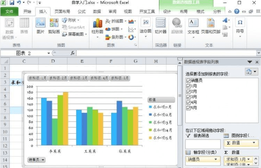Select the 求和项:5月 orange legend swatch
Viewport: 261px width, 168px height.
click(150, 138)
